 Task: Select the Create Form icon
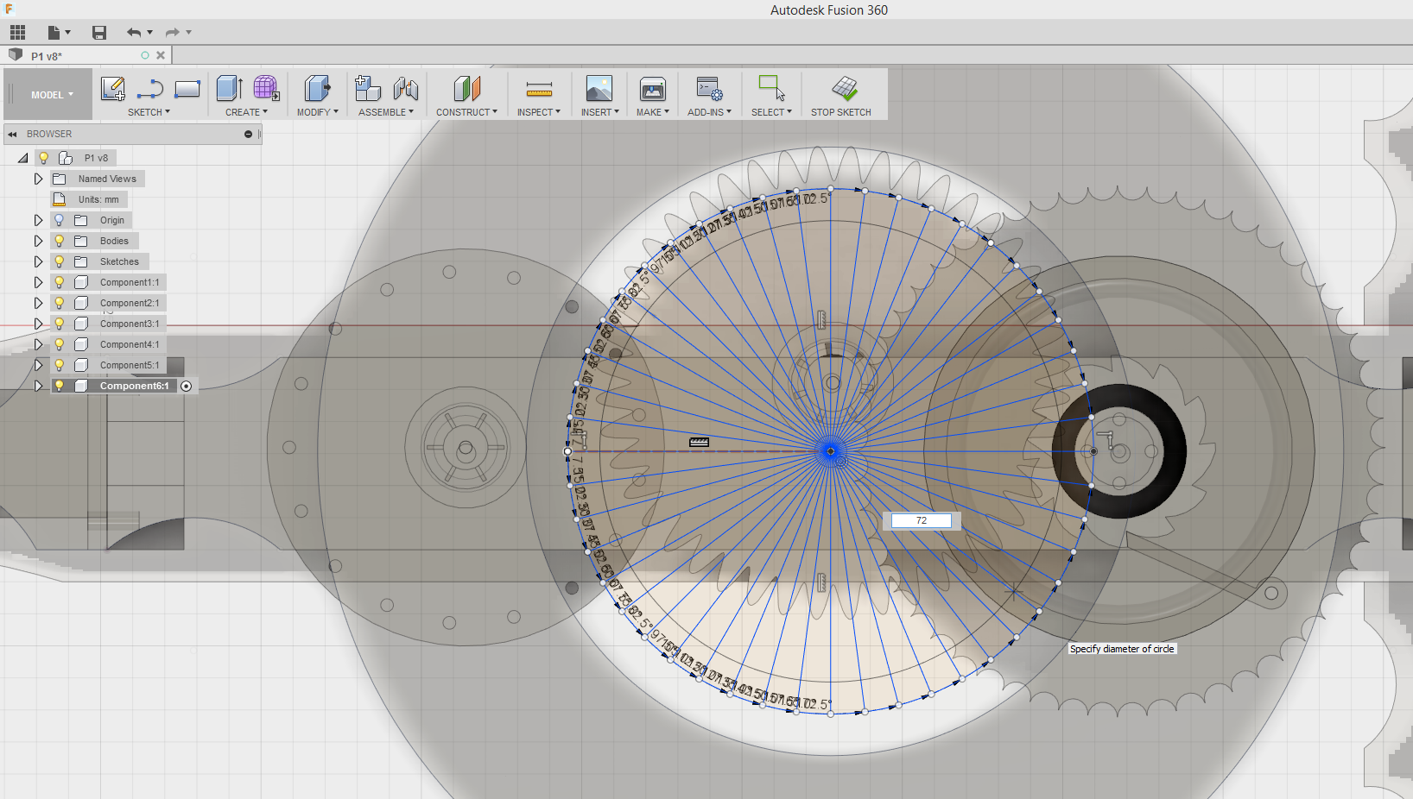(266, 88)
